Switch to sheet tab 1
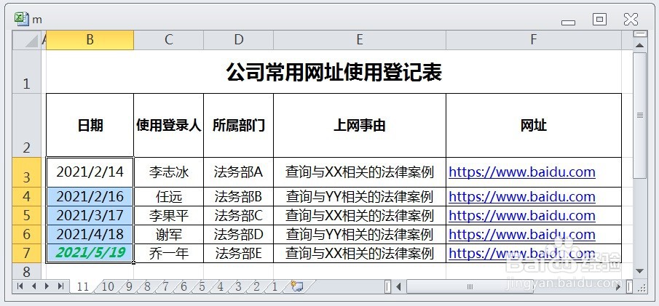The width and height of the screenshot is (659, 306). point(275,286)
